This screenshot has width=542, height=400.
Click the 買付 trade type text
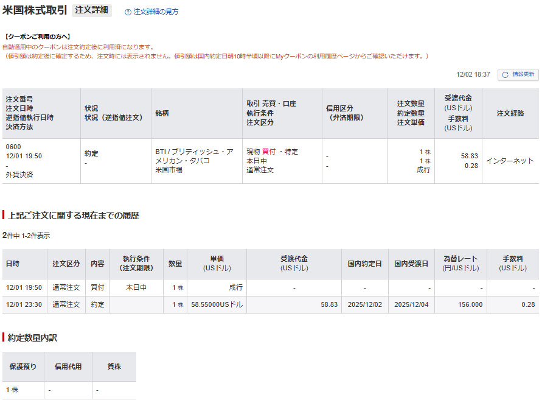[268, 152]
